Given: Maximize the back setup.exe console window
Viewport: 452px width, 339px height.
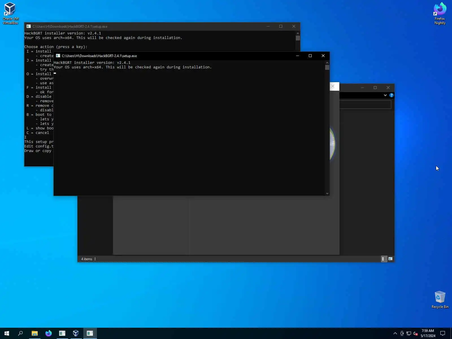Looking at the screenshot, I should tap(281, 26).
